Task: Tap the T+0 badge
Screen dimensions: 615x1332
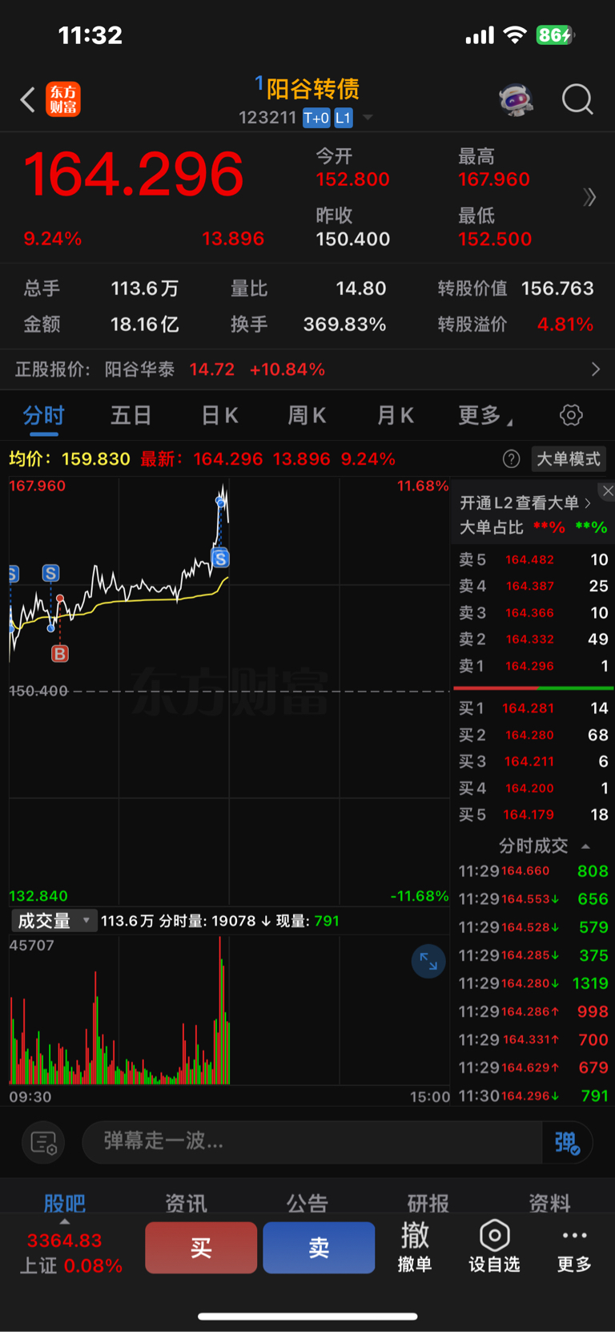Action: tap(316, 118)
